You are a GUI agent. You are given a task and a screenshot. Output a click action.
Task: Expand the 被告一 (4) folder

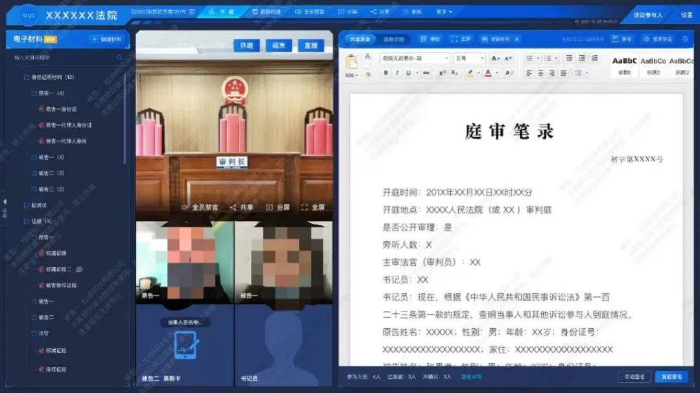pos(48,157)
